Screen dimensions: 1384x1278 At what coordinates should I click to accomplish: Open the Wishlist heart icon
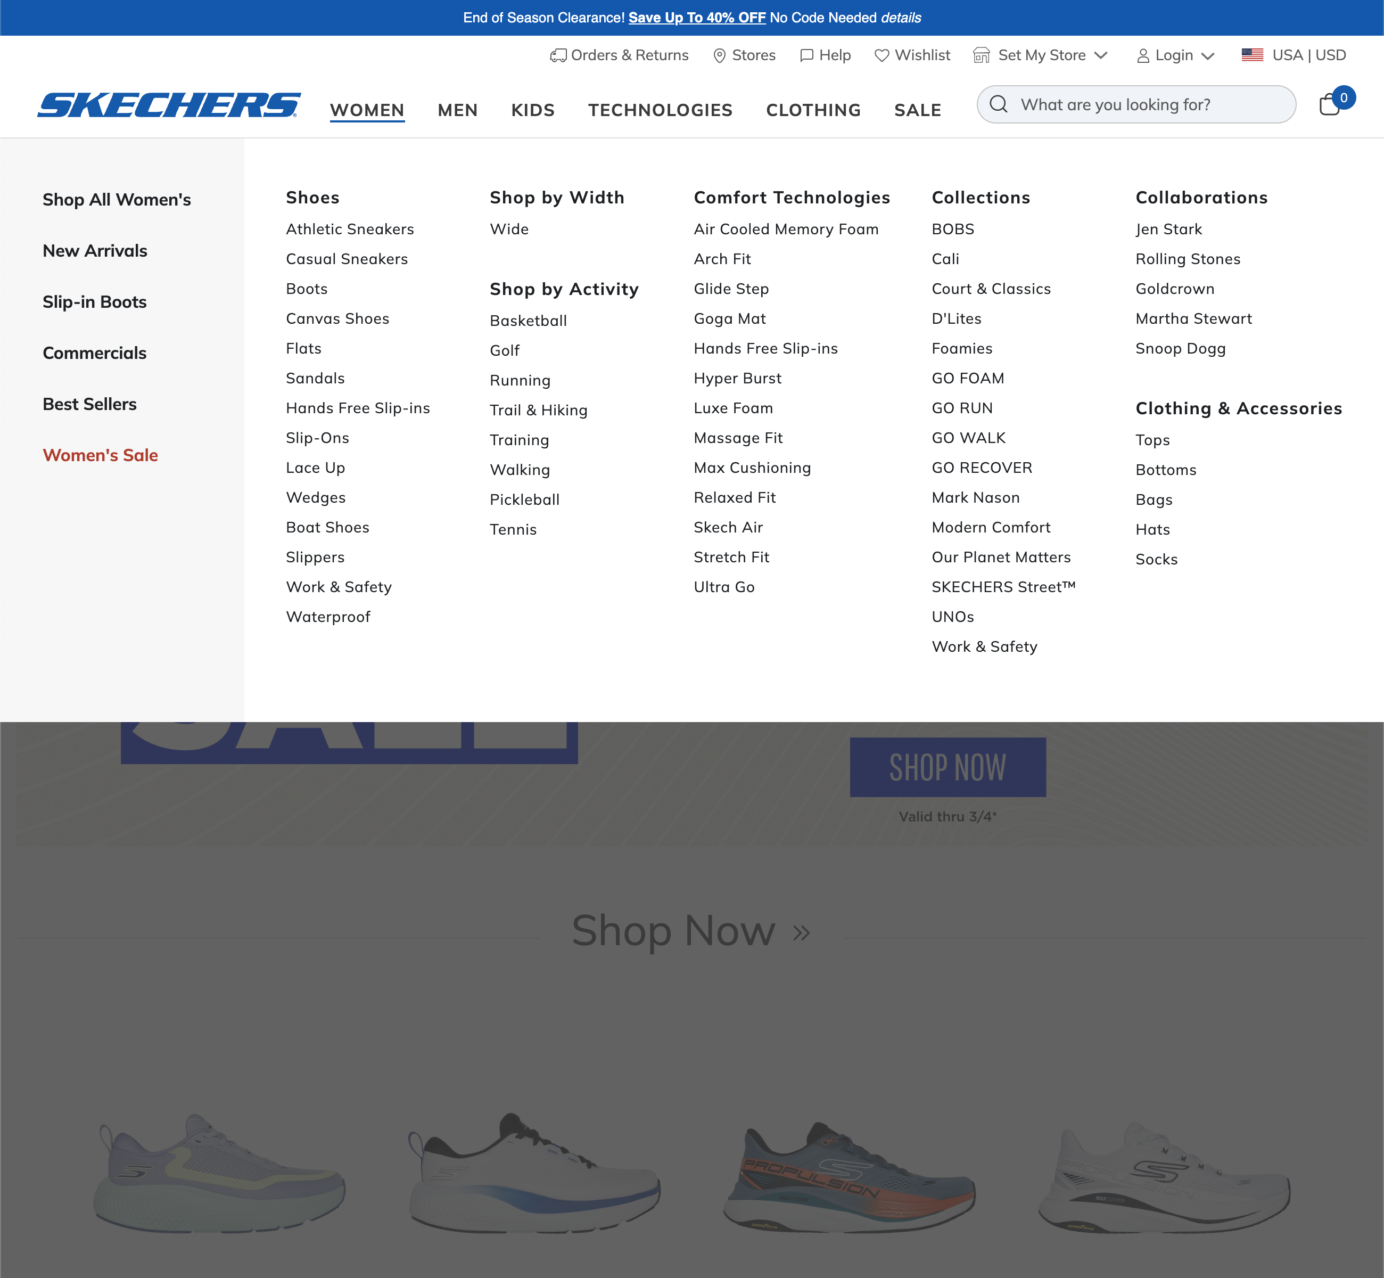pyautogui.click(x=882, y=55)
